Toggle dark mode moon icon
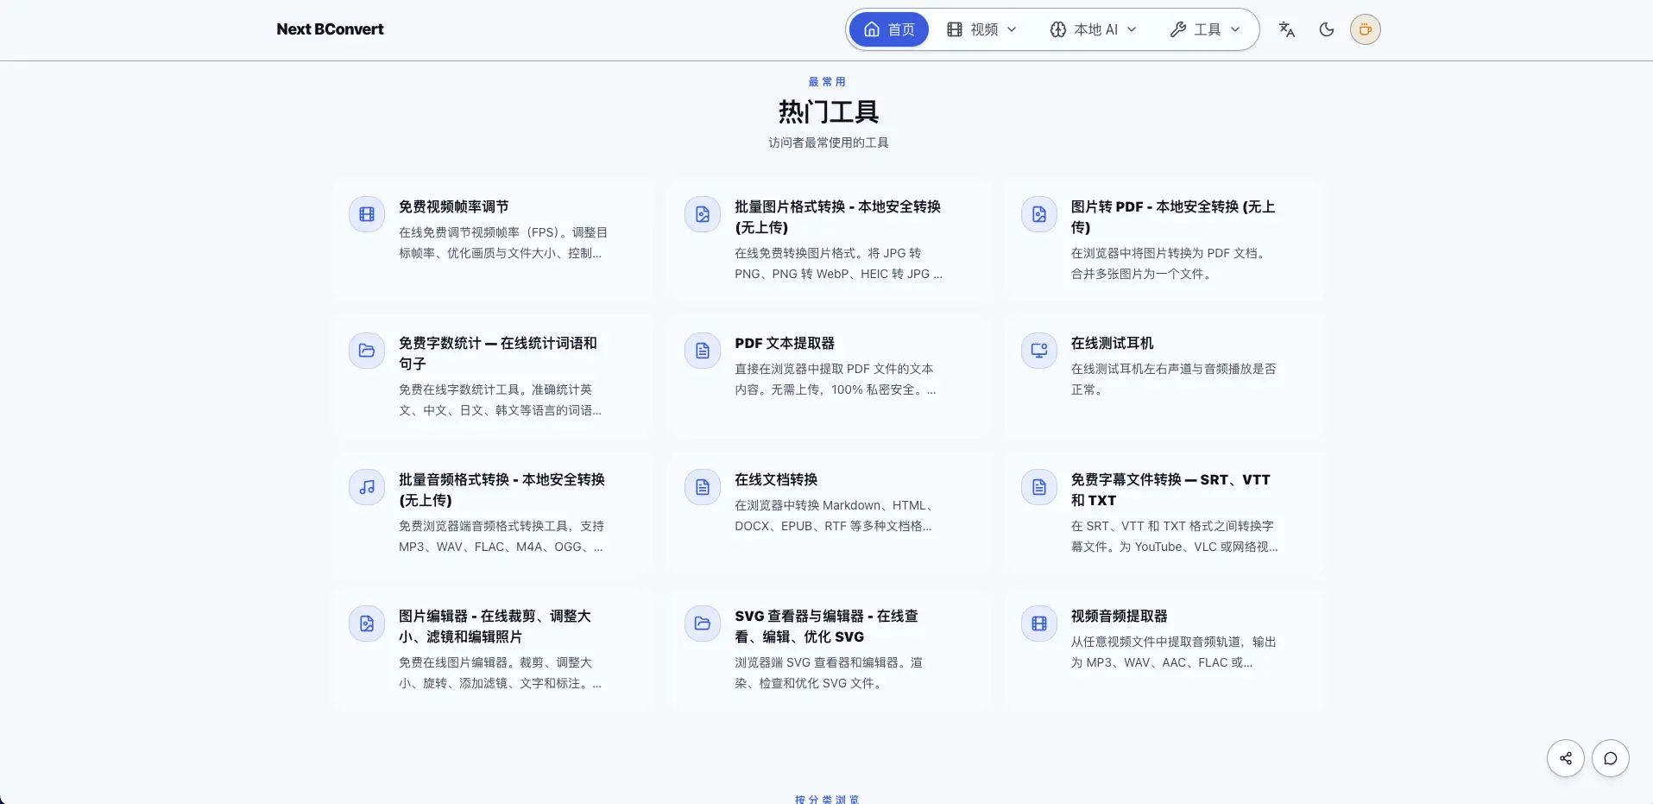 (x=1327, y=29)
